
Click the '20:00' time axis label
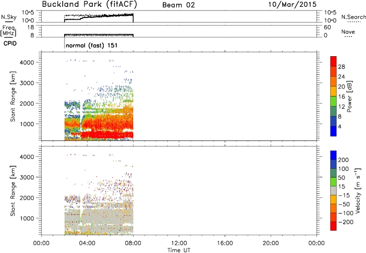270,243
